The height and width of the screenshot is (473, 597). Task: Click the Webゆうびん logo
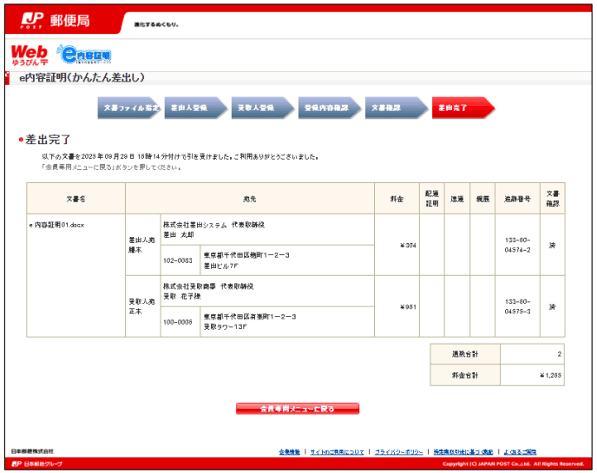(x=30, y=56)
